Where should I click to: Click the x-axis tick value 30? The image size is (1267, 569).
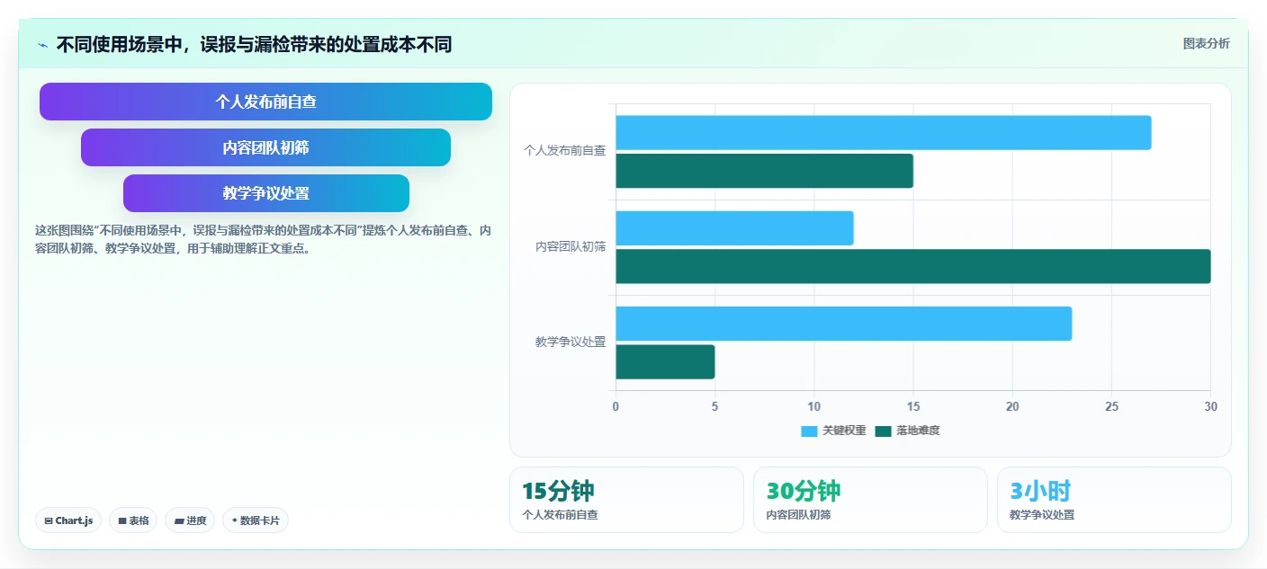point(1210,407)
